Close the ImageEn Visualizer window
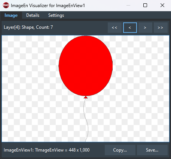 pos(162,5)
